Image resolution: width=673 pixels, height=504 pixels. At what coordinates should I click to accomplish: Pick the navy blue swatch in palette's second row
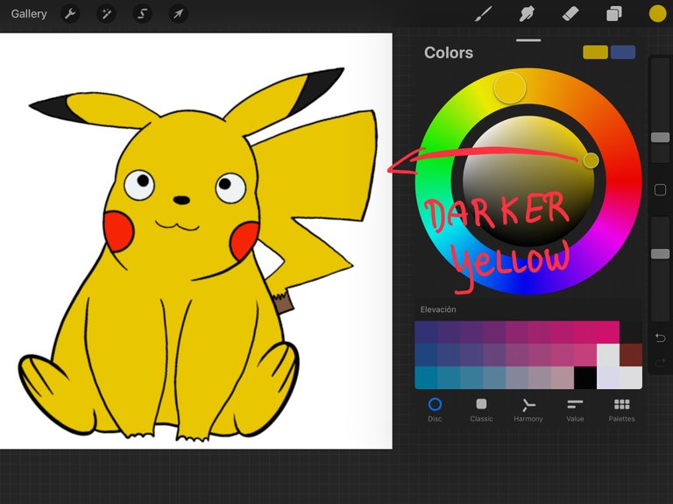(x=426, y=355)
